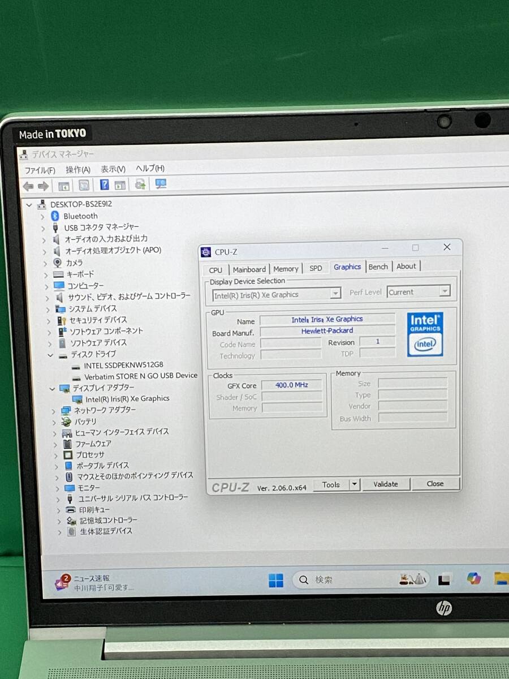
Task: Select the ポータブル デバイス row
Action: (102, 466)
